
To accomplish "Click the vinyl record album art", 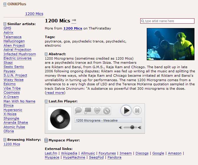I will click(60, 119).
